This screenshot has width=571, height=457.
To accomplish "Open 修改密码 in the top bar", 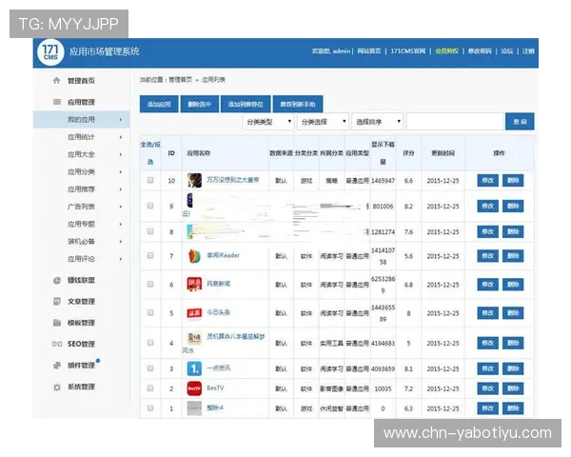I will (480, 51).
